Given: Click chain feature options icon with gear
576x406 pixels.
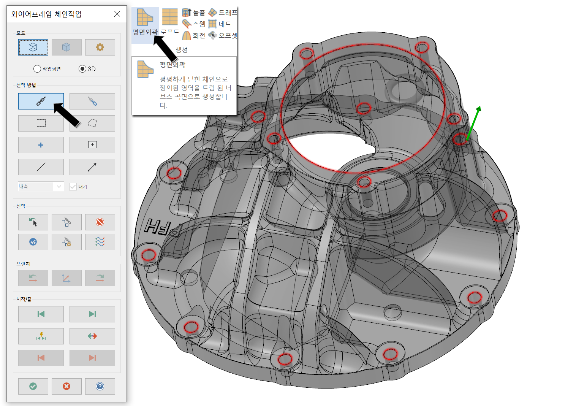Looking at the screenshot, I should point(66,242).
